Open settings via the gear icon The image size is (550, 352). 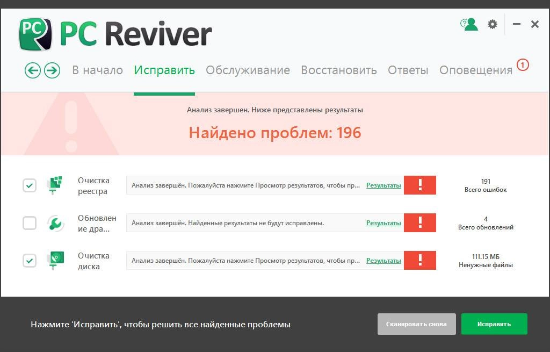click(493, 24)
